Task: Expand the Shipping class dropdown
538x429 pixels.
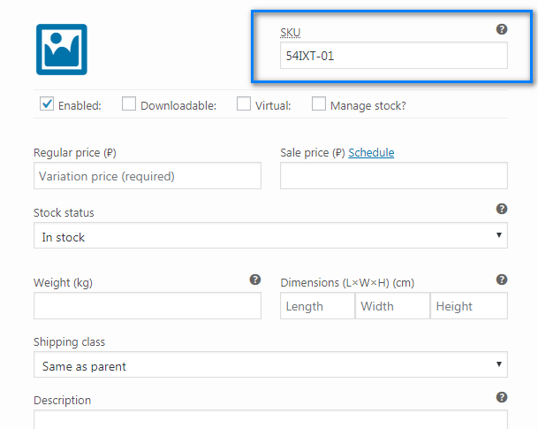Action: (x=270, y=364)
